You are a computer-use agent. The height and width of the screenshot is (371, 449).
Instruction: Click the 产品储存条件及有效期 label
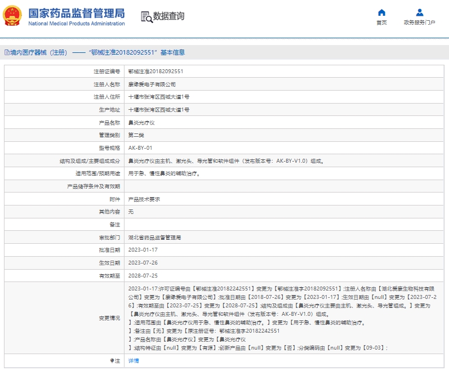[x=94, y=186]
